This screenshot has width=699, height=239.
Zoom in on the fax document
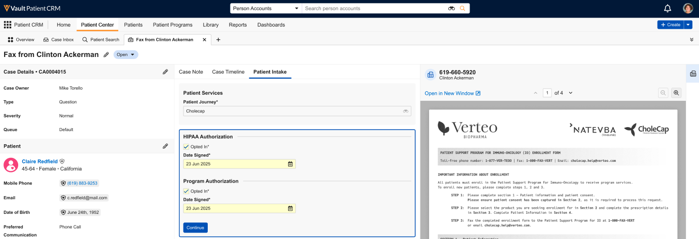(x=676, y=93)
